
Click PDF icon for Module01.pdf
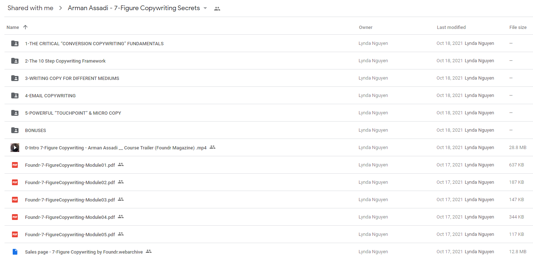tap(15, 165)
